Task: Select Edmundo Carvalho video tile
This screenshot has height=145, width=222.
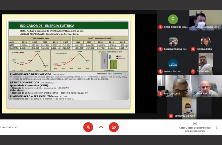Action: [x=189, y=108]
